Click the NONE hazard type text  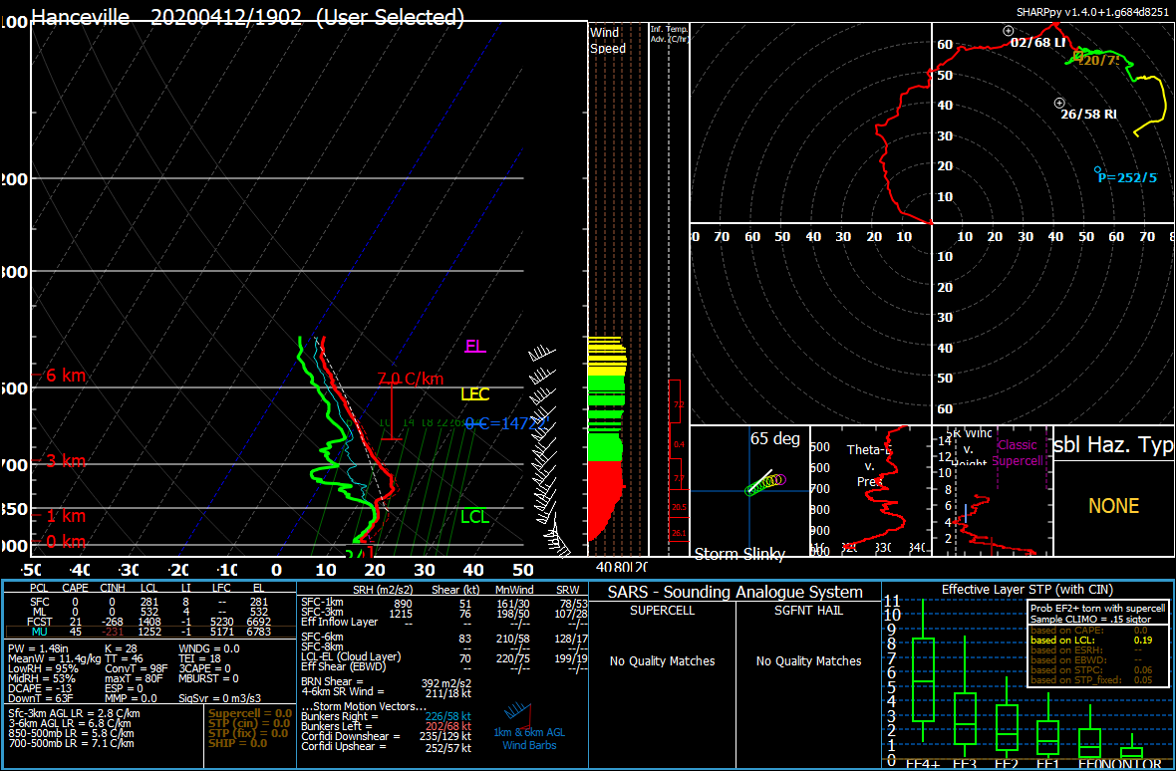pos(1114,506)
